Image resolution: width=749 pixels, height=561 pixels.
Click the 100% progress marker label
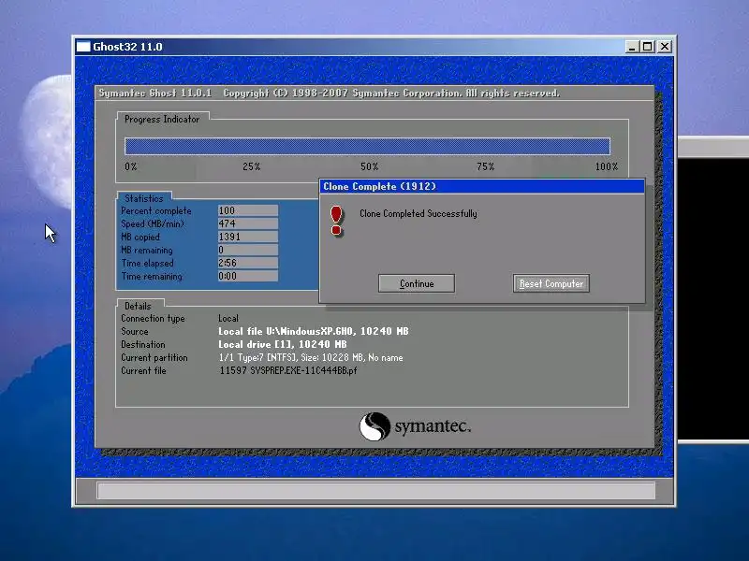[x=606, y=166]
